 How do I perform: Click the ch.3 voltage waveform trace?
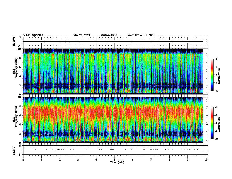tap(113, 150)
